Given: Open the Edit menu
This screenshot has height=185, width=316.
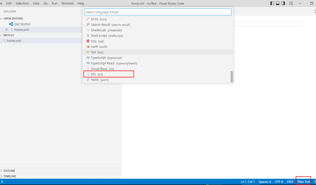Looking at the screenshot, I should tap(9, 3).
